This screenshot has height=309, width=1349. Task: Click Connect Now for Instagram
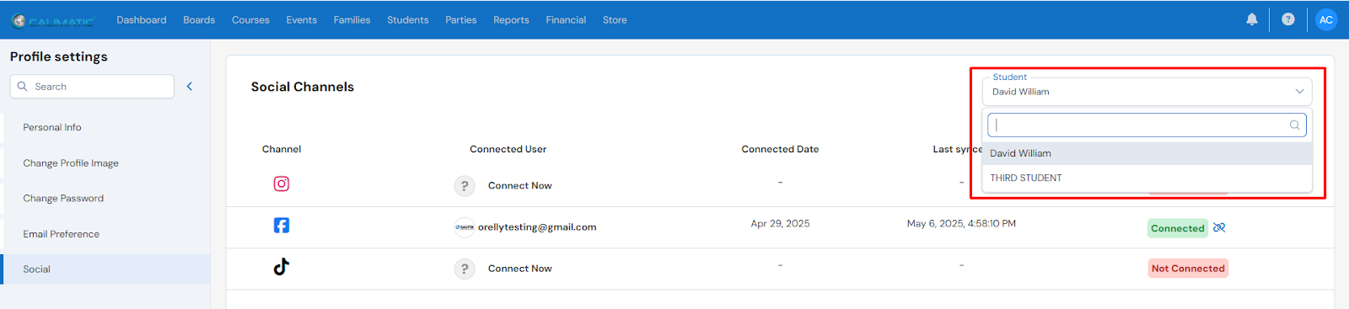[519, 185]
